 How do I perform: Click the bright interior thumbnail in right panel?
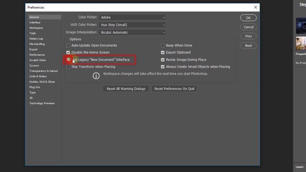click(301, 43)
